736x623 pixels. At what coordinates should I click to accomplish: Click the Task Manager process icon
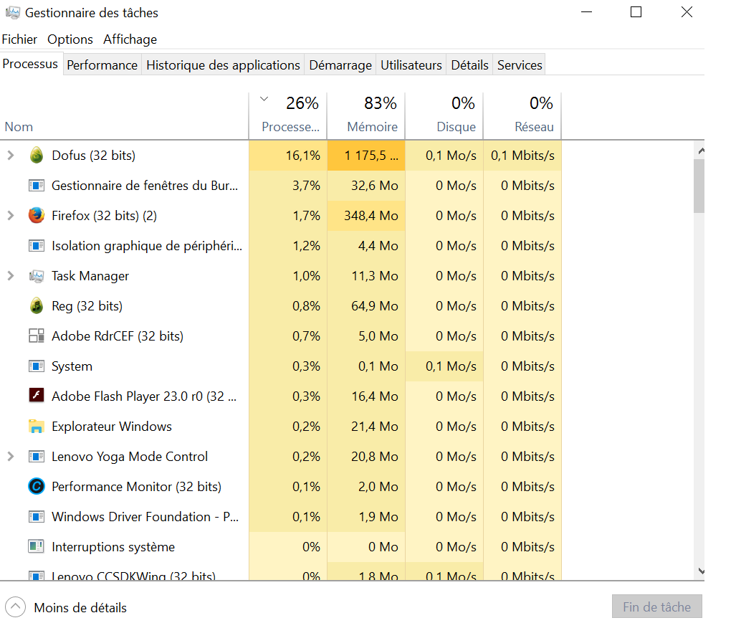coord(36,275)
